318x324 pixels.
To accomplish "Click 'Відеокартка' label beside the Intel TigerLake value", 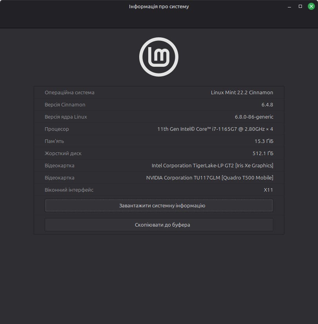I will pos(60,165).
